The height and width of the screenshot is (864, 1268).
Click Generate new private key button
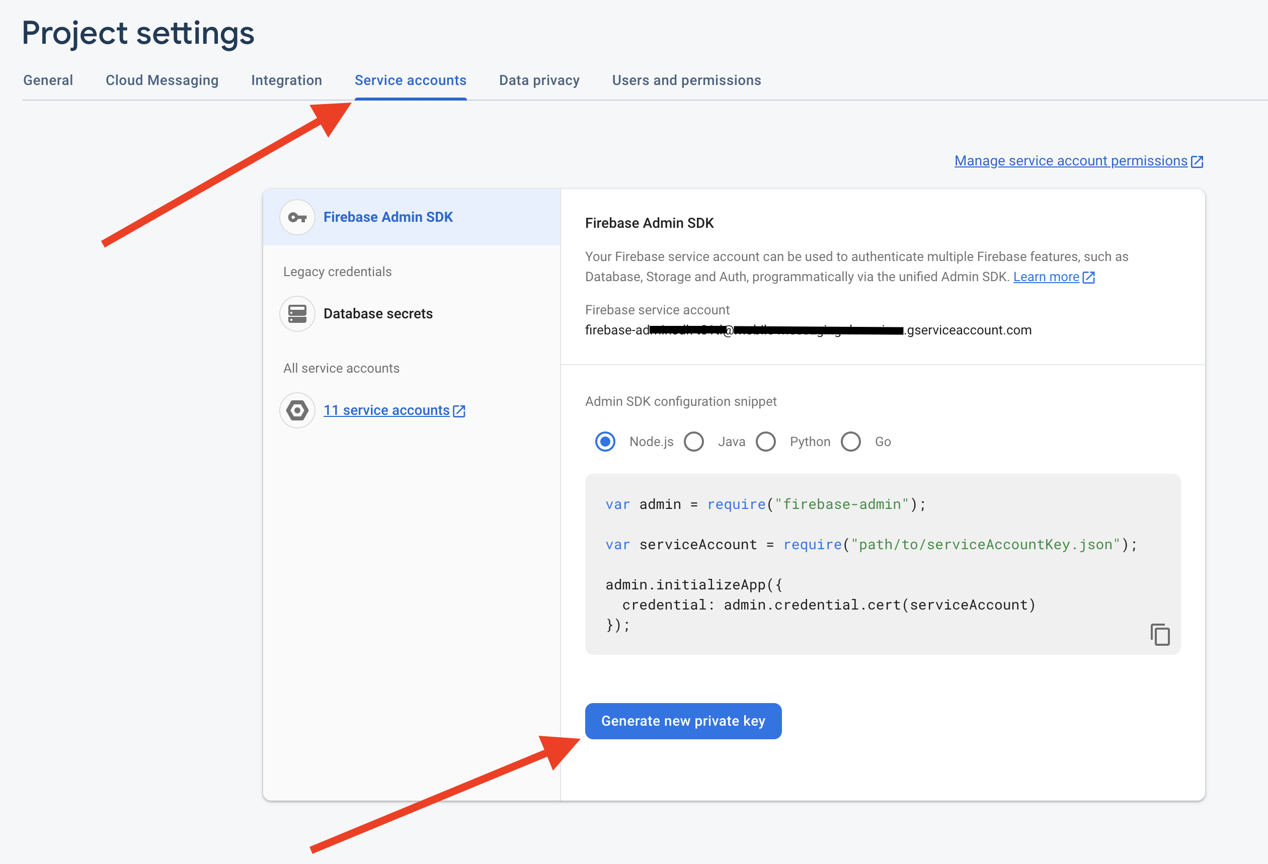click(x=683, y=721)
